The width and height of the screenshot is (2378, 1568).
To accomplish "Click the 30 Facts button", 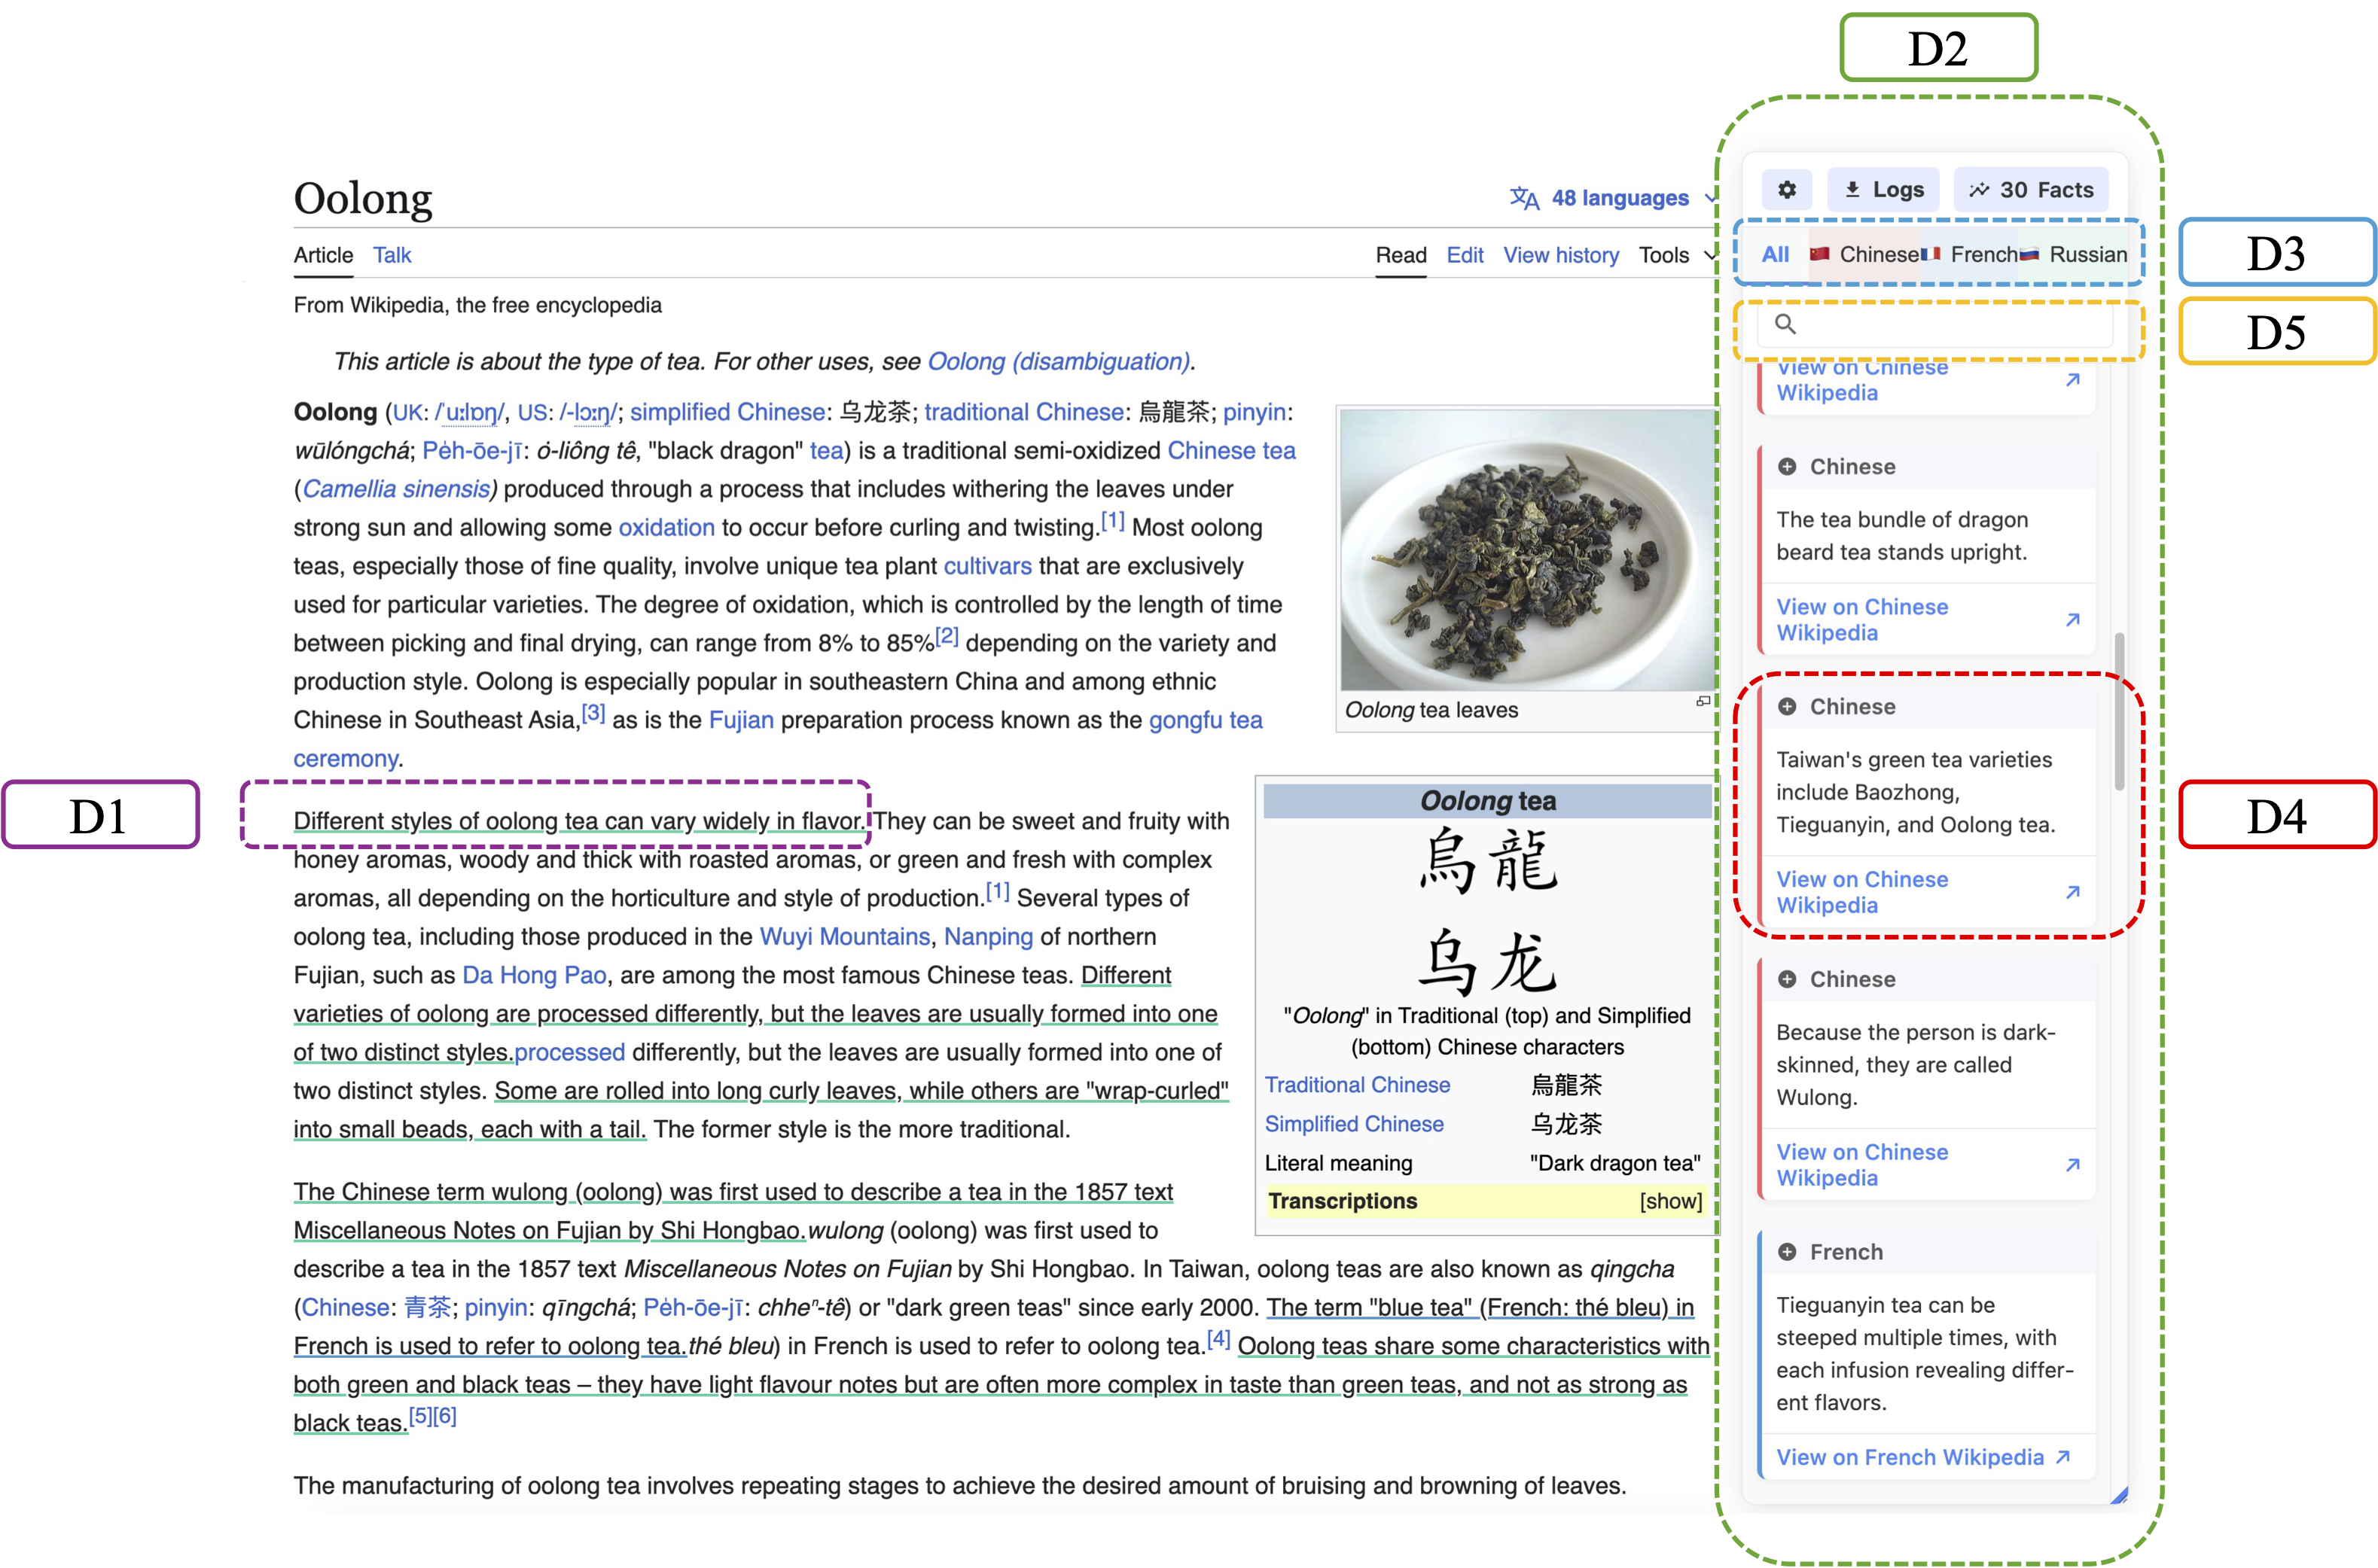I will [2031, 190].
